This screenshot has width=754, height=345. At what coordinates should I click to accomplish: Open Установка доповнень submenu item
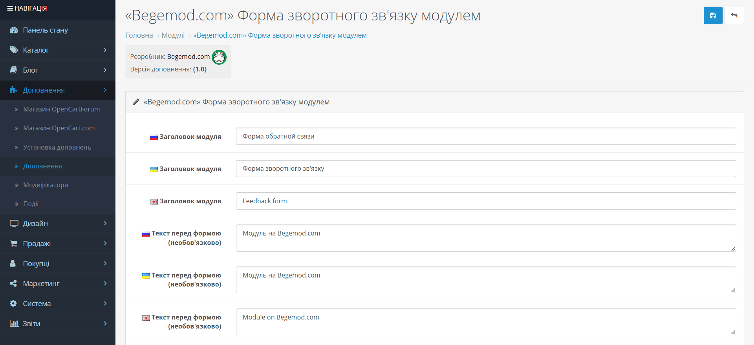[57, 147]
